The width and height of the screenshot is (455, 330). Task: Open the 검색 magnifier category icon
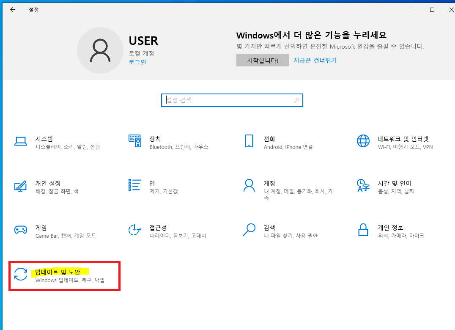(249, 230)
